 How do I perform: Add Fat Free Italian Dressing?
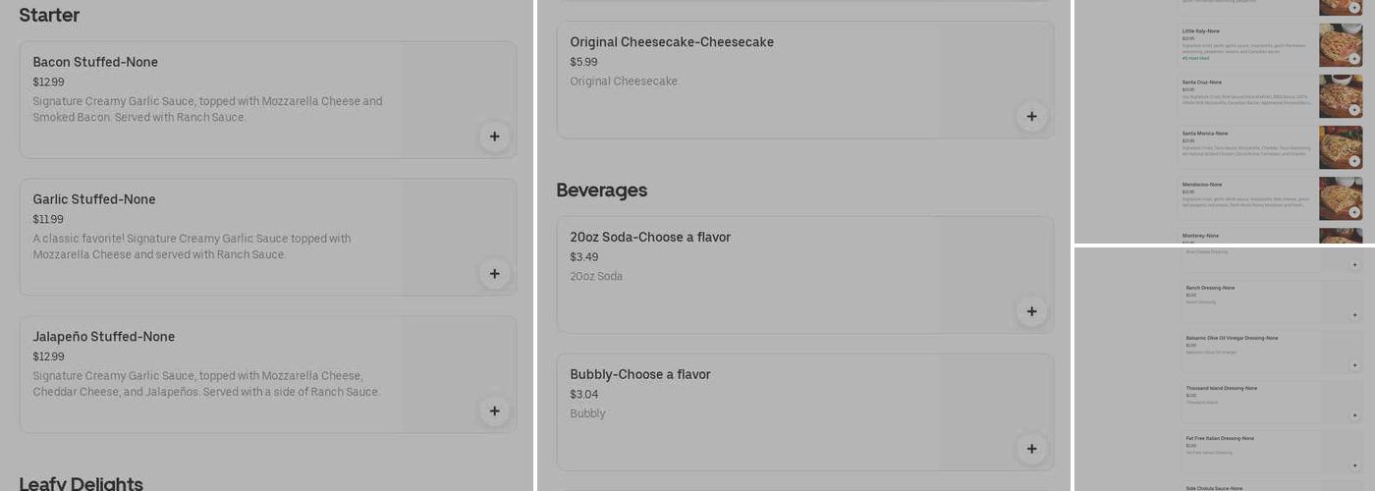point(1354,465)
